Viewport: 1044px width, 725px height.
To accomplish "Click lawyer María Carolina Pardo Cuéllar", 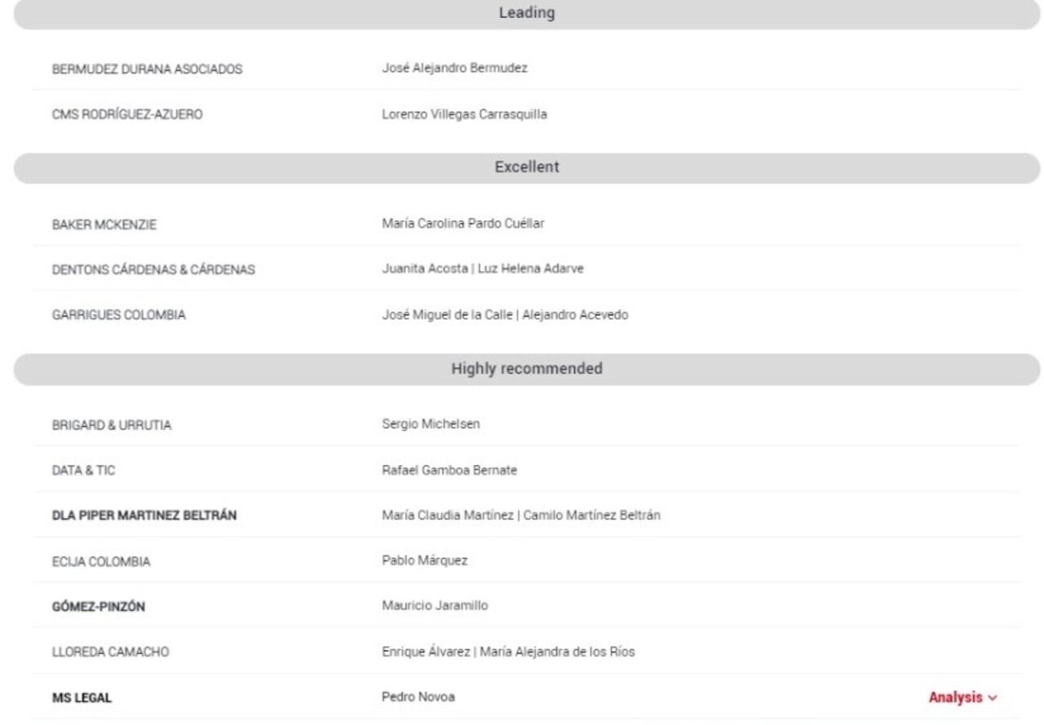I will [x=462, y=225].
